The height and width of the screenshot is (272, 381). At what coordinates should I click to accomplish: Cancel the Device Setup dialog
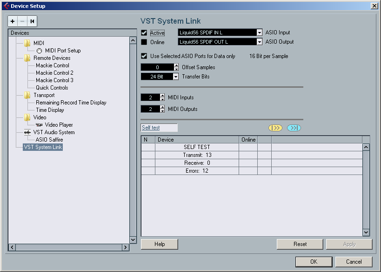[x=354, y=262]
